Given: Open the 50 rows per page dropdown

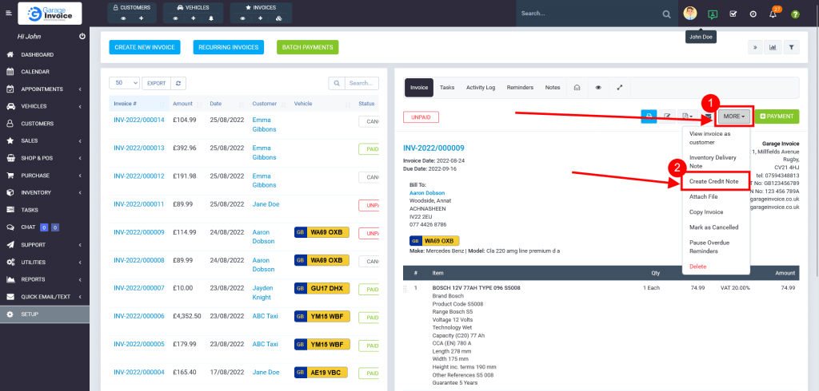Looking at the screenshot, I should 126,83.
